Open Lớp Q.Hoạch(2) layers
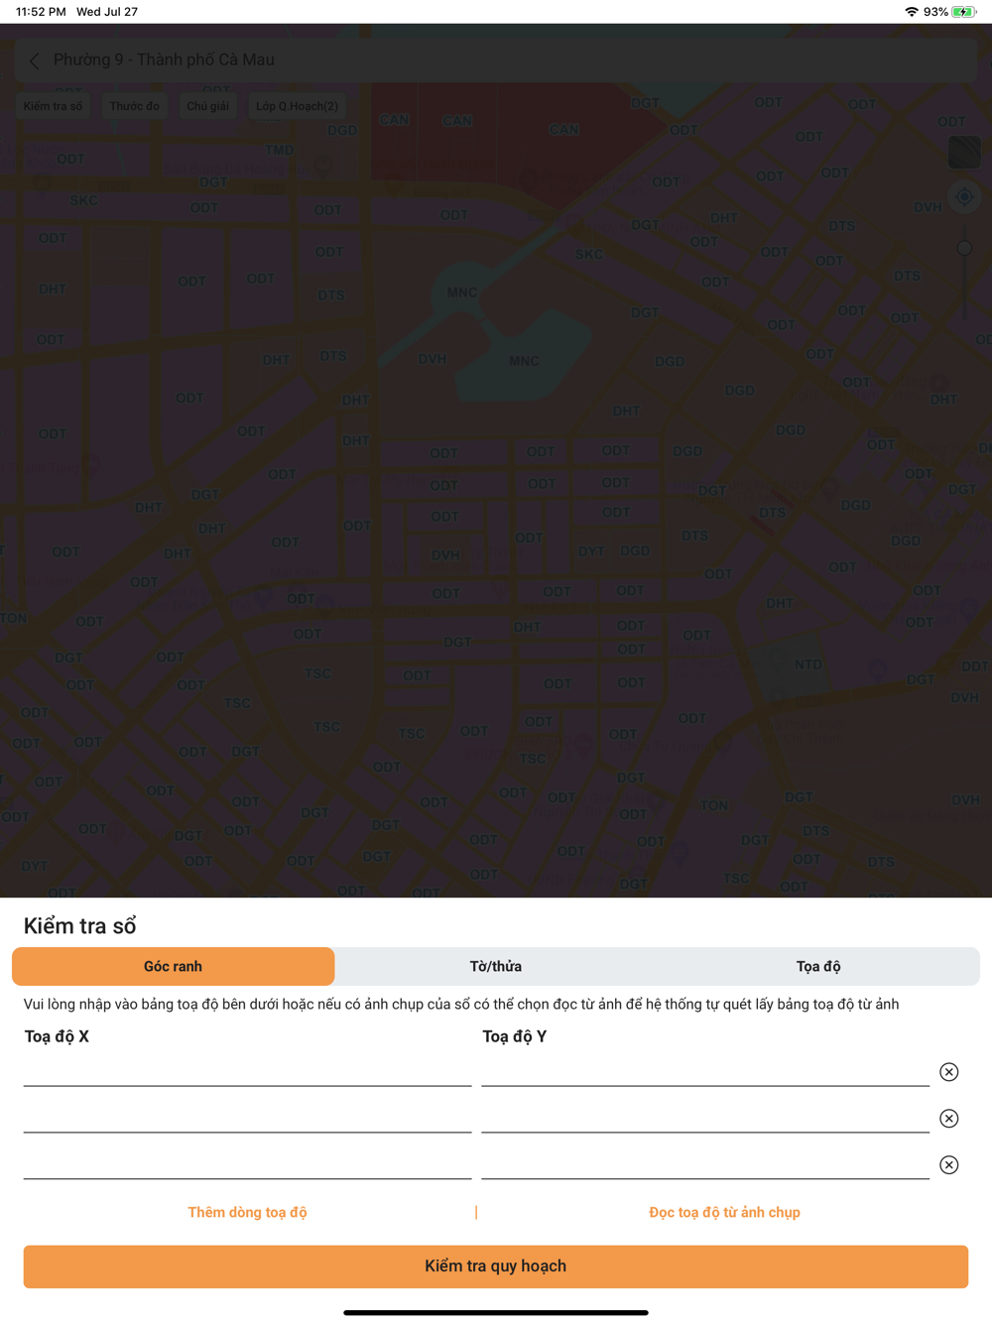992x1323 pixels. pos(297,106)
